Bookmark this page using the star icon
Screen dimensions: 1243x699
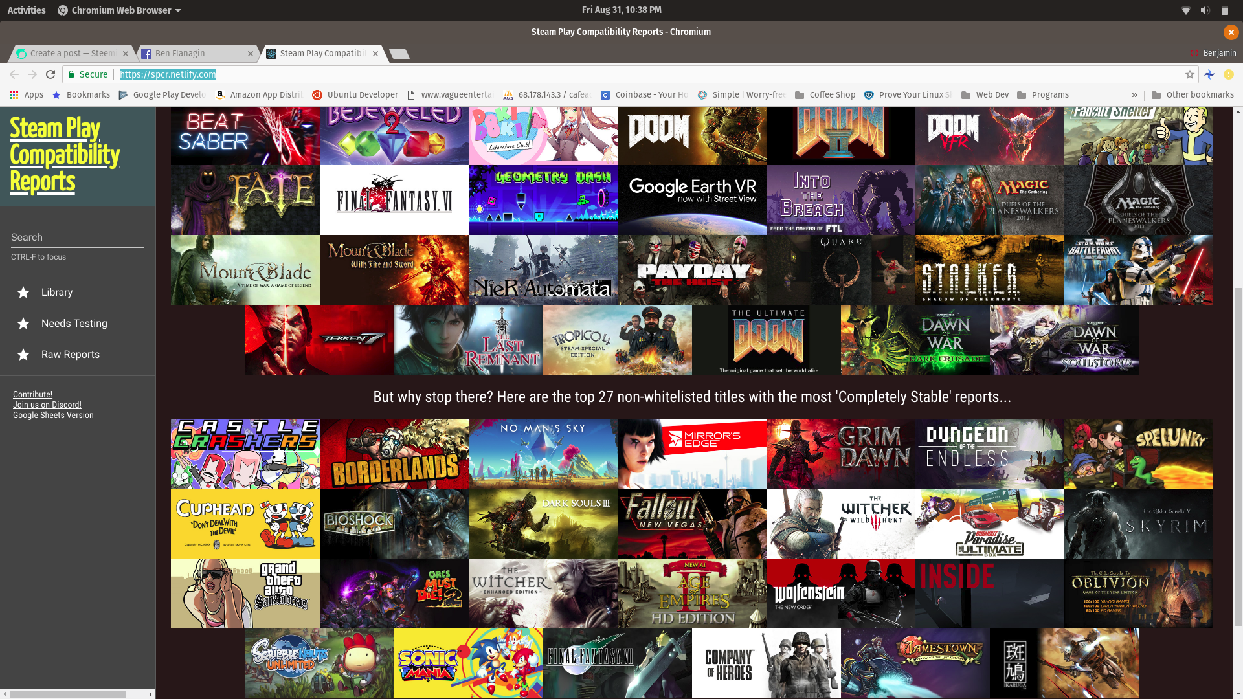(1189, 74)
